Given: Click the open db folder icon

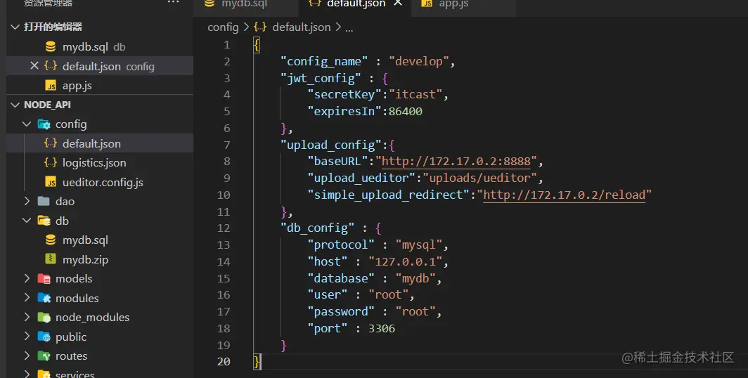Looking at the screenshot, I should click(44, 221).
